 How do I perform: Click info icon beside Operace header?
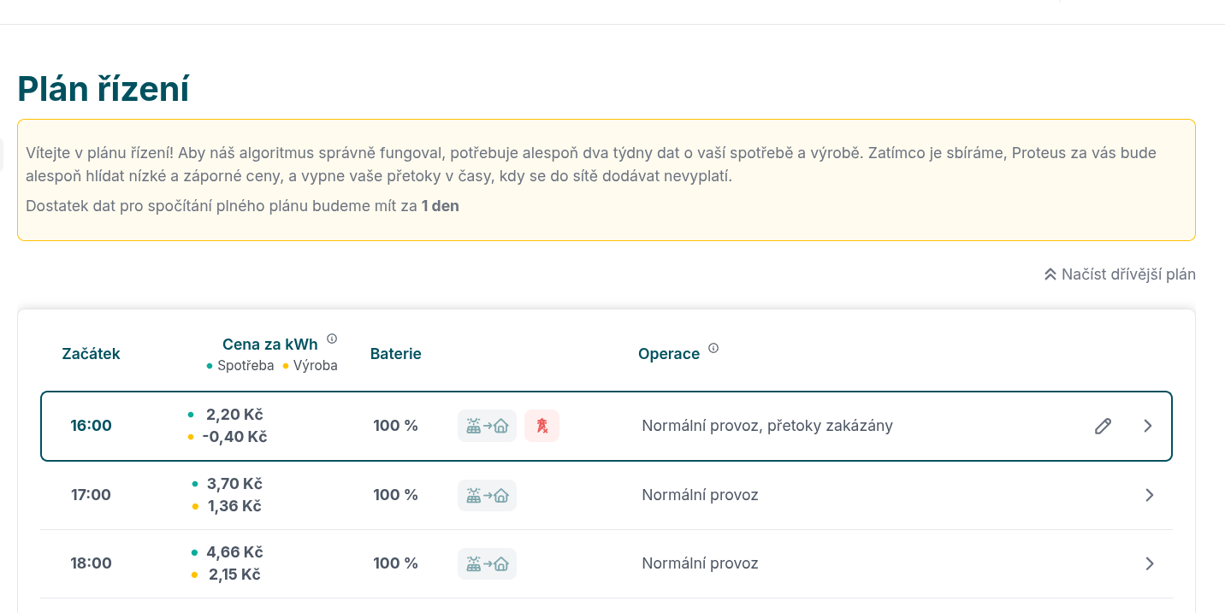[713, 348]
